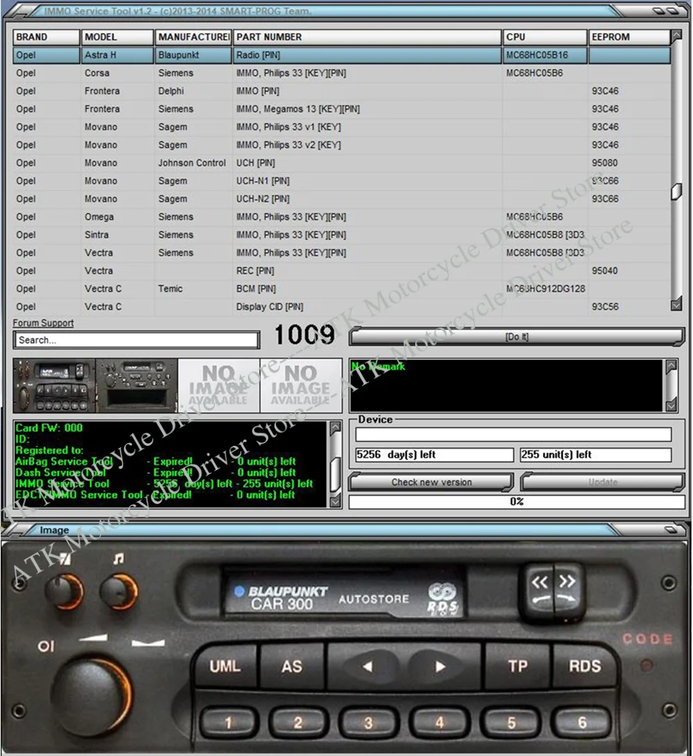The height and width of the screenshot is (756, 693).
Task: Click Check new version button
Action: (x=431, y=482)
